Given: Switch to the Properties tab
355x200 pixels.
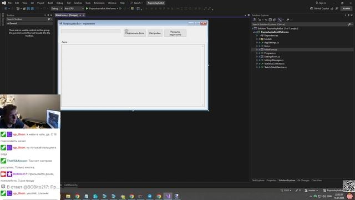Looking at the screenshot, I should pyautogui.click(x=271, y=181).
